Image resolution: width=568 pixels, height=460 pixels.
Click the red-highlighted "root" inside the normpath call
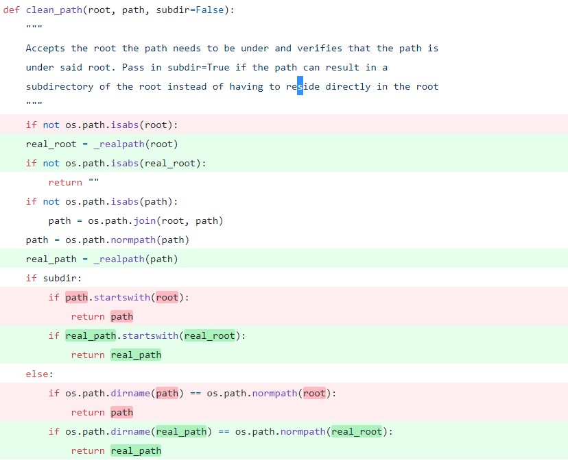coord(314,394)
